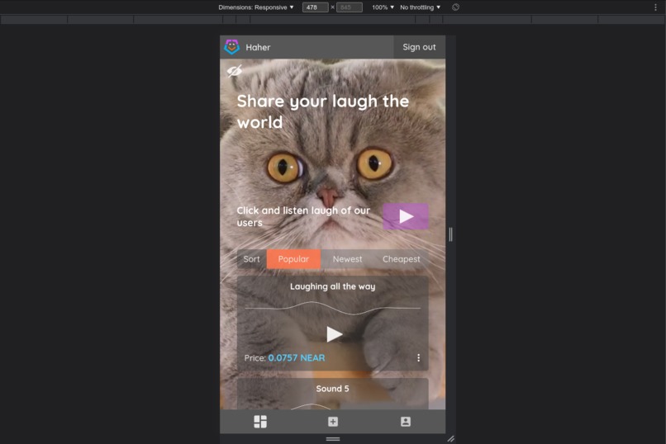Play the Laughing all the way sound
The width and height of the screenshot is (666, 444).
coord(334,334)
